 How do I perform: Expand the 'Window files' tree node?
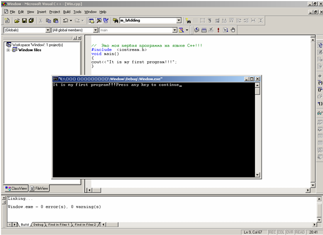pos(8,50)
